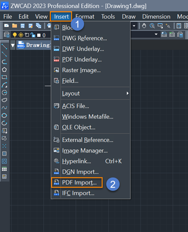Click layer 0 white color swatch
The width and height of the screenshot is (188, 232).
tap(39, 35)
